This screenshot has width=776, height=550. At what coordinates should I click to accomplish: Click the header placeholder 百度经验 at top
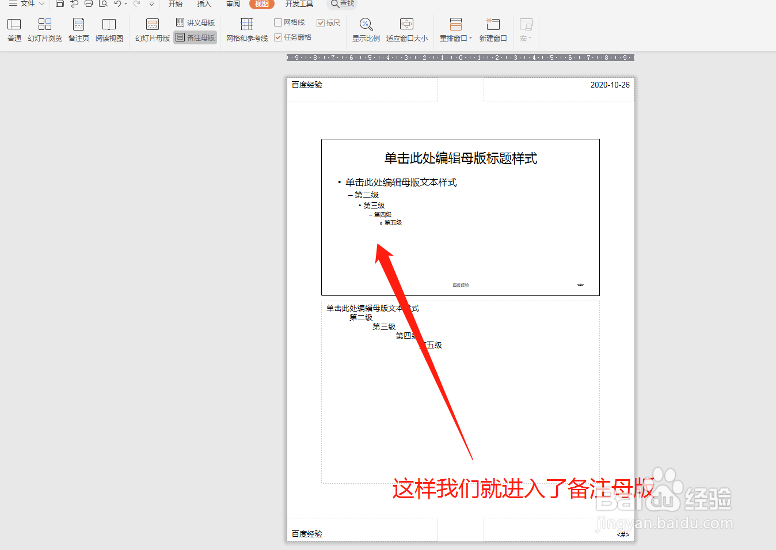[307, 85]
